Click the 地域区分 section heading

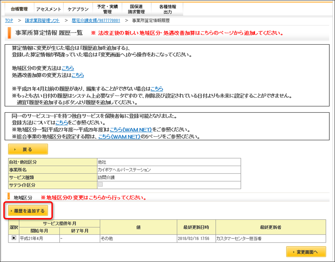pyautogui.click(x=23, y=197)
